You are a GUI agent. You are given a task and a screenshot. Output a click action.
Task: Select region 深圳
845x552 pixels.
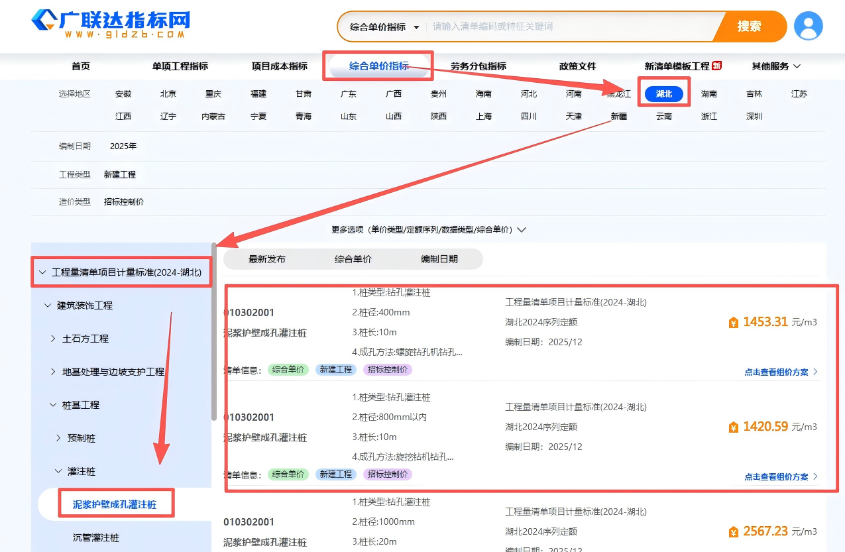(x=754, y=117)
